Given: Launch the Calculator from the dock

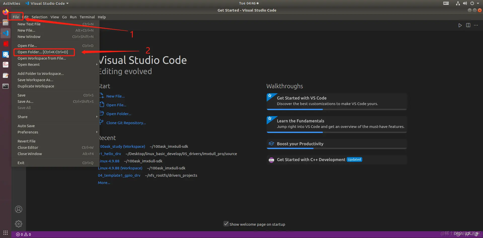Looking at the screenshot, I should click(6, 54).
